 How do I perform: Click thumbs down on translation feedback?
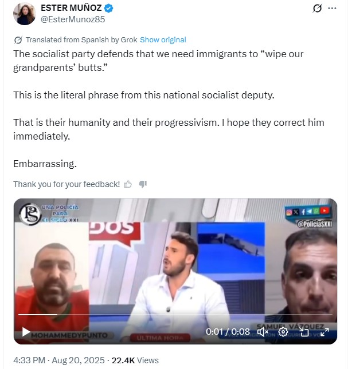[143, 184]
